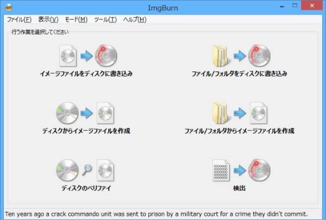Select ファイル/フォルダをディスクに書き込み label
Screen dimensions: 326x220
[x=239, y=74]
